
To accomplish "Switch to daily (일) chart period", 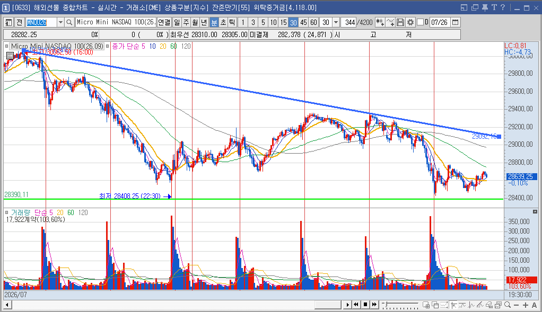I will (x=177, y=22).
